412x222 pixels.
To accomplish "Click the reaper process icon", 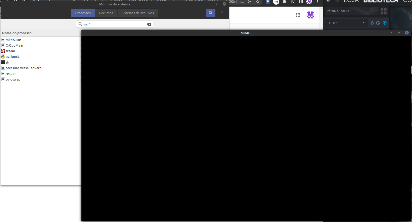I will coord(3,74).
